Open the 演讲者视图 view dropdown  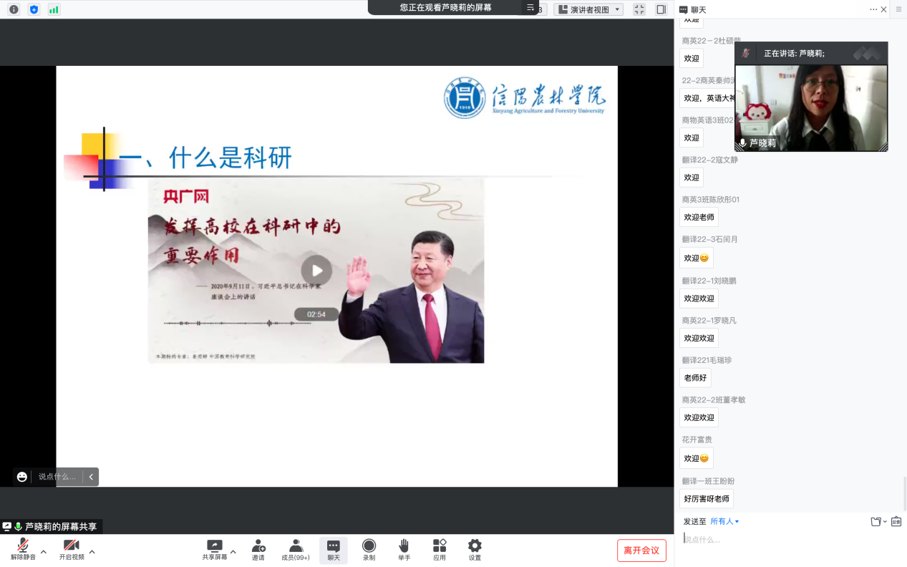[x=588, y=9]
